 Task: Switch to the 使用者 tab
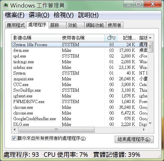click(115, 25)
